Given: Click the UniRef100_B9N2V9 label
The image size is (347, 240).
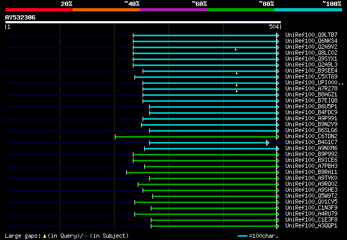Looking at the screenshot, I should (311, 124).
